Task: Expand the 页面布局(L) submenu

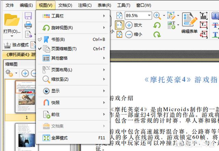Action: tap(73, 70)
